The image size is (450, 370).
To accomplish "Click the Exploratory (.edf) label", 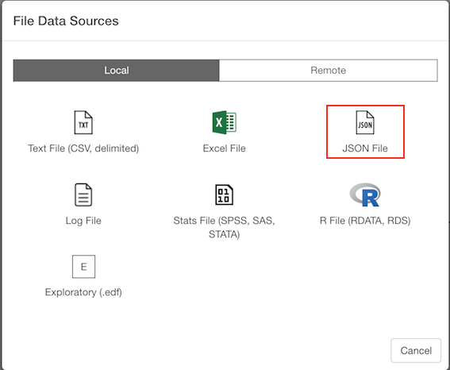I will point(83,292).
